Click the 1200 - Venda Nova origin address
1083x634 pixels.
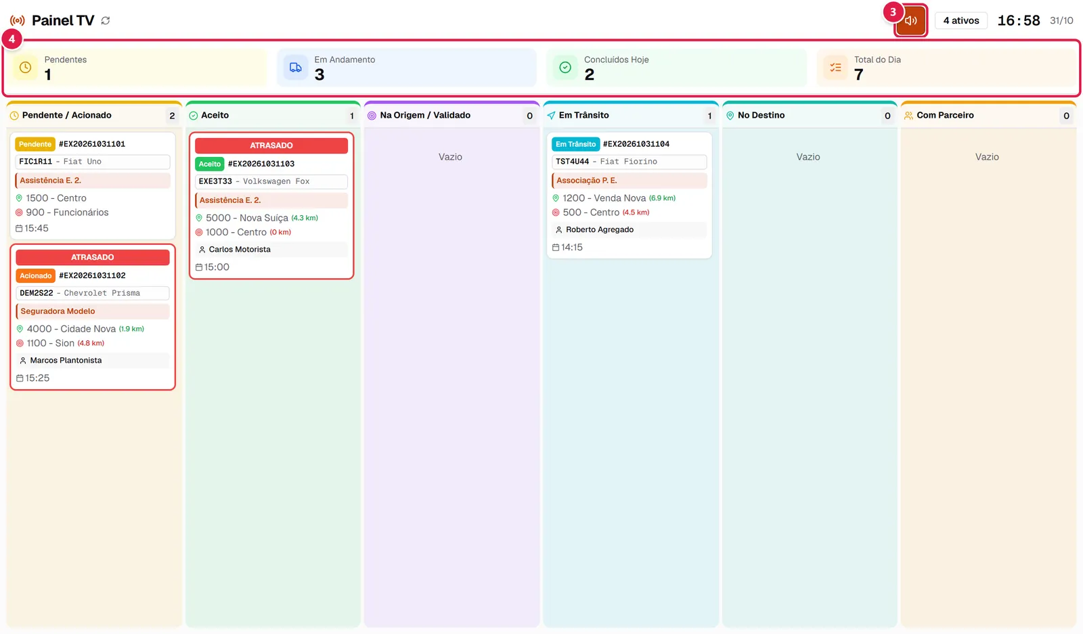point(604,198)
